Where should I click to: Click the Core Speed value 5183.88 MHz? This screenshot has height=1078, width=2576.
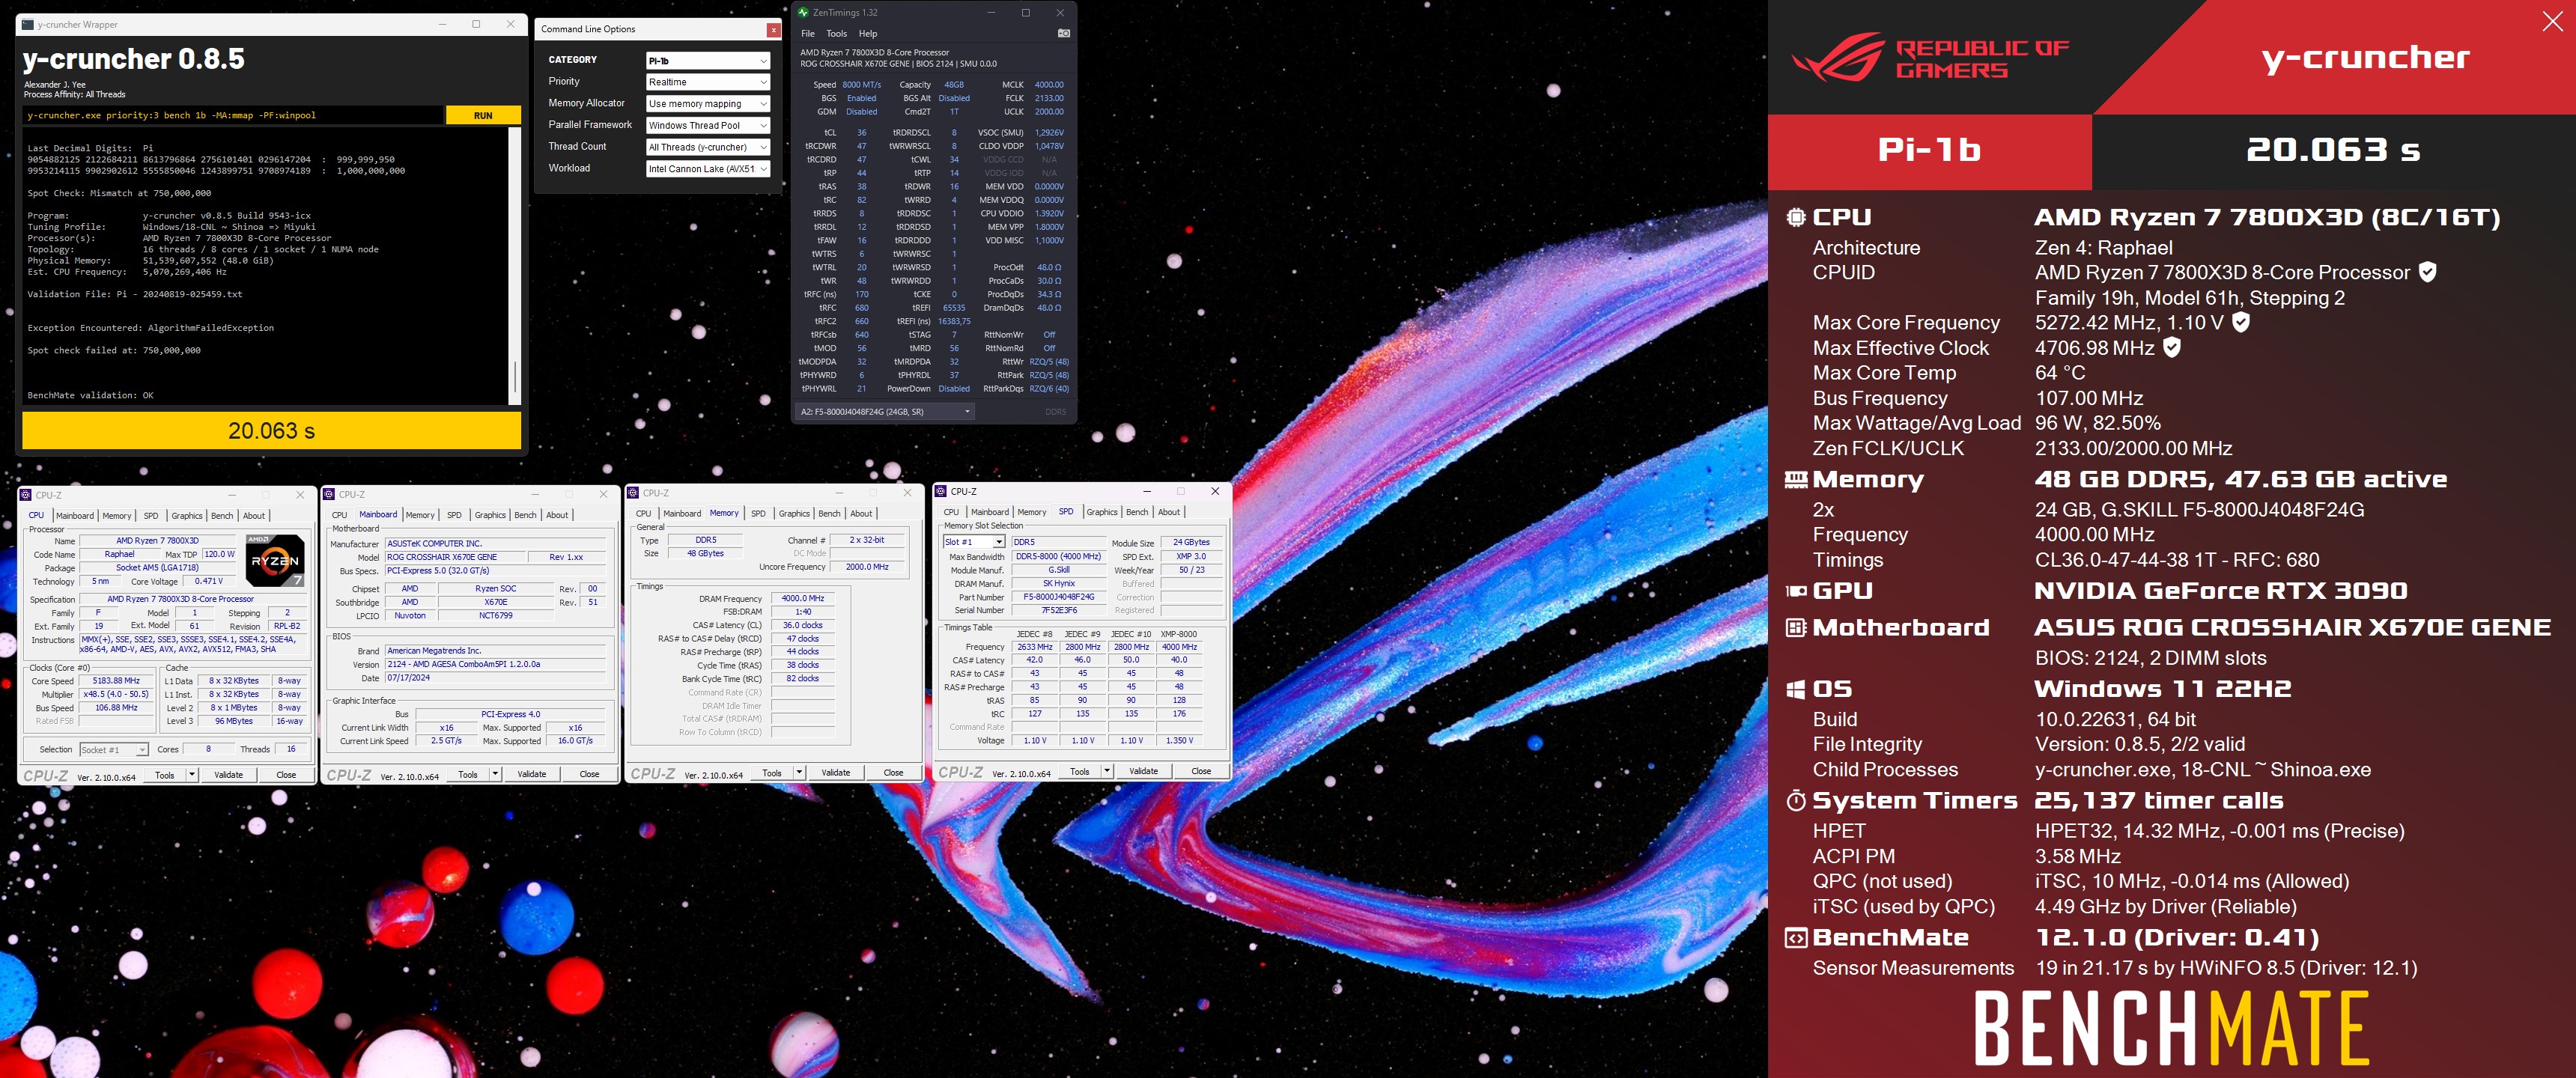(x=117, y=681)
